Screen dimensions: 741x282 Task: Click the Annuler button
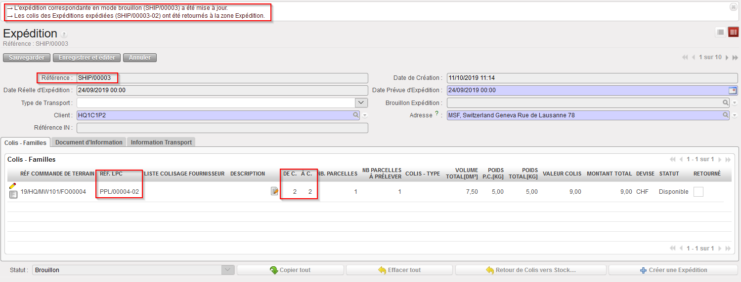[x=140, y=58]
